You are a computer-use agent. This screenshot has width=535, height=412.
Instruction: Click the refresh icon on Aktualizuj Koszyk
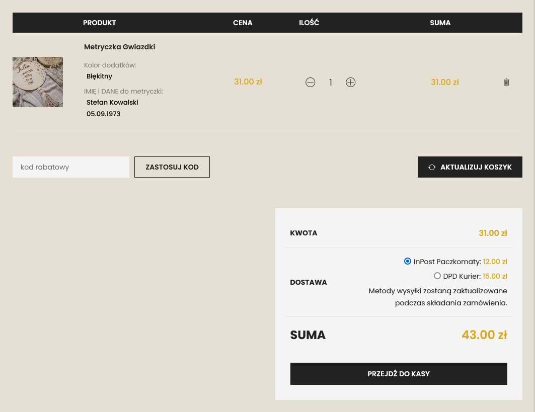[x=432, y=167]
